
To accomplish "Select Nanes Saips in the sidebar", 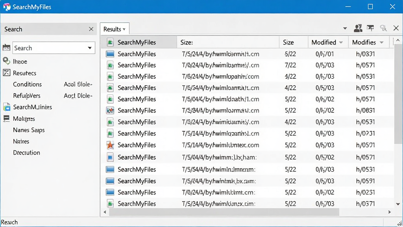I will (x=29, y=130).
